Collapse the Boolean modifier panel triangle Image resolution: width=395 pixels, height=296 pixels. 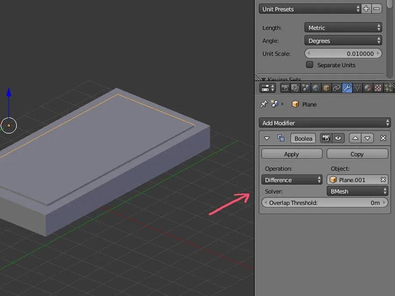point(267,138)
